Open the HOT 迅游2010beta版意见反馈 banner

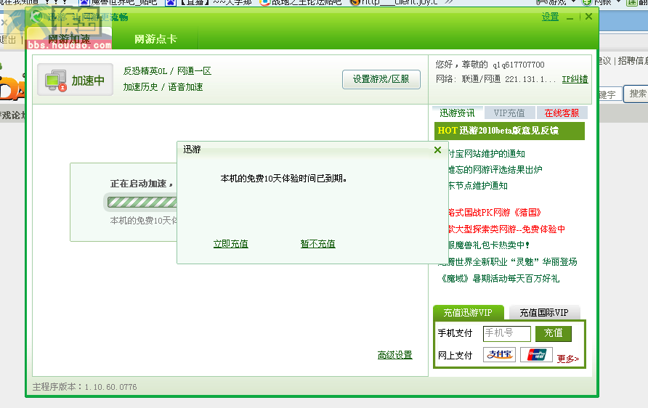point(509,131)
